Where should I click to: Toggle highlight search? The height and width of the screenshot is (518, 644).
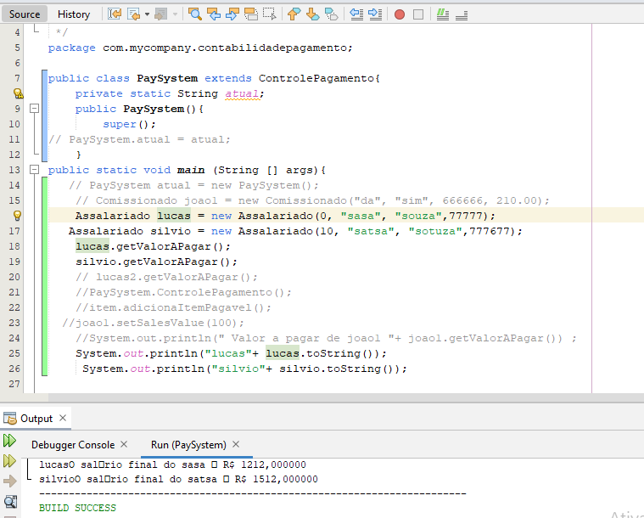tap(251, 14)
